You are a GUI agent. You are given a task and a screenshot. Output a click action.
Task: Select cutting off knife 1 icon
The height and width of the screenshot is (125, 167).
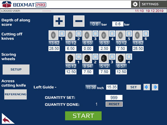point(54,35)
